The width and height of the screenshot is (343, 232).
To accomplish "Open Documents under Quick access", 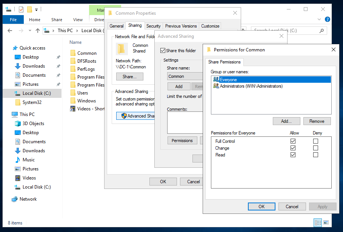I will click(34, 75).
